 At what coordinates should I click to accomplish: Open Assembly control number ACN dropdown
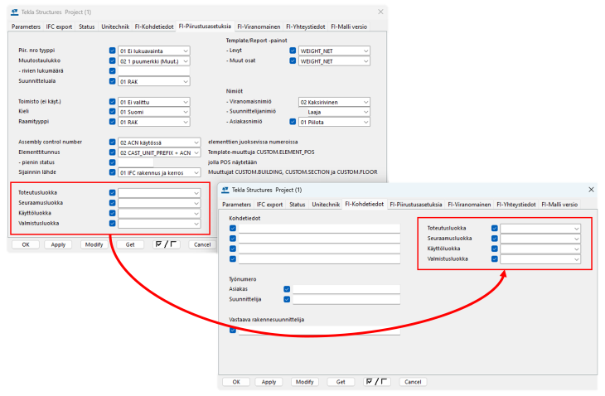coord(159,142)
